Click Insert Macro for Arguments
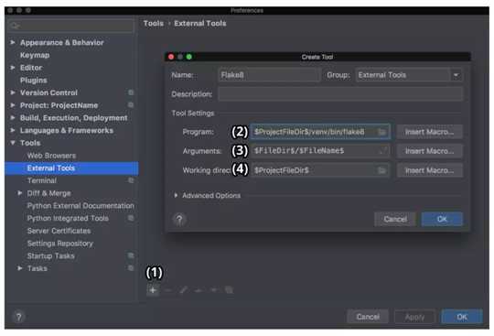The width and height of the screenshot is (494, 336). 429,151
